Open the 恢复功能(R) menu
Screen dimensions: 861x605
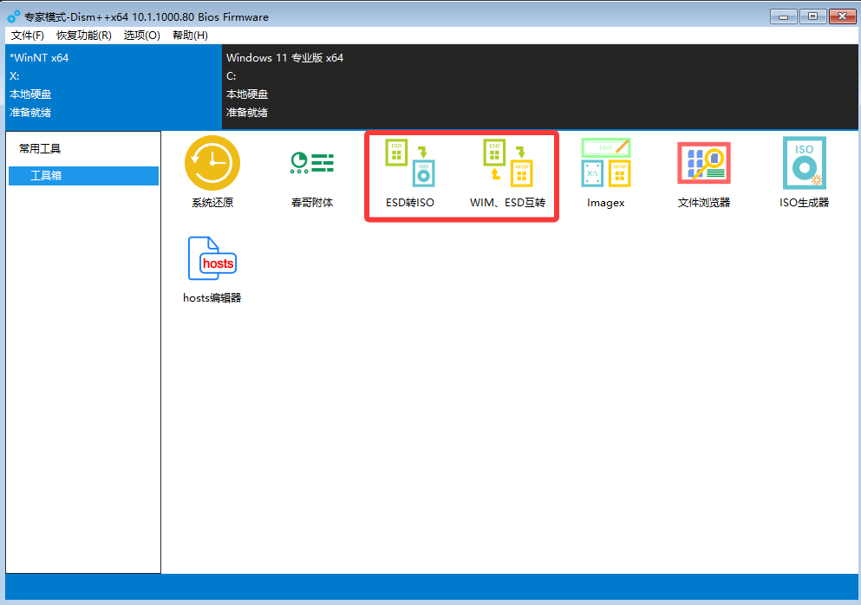tap(83, 36)
